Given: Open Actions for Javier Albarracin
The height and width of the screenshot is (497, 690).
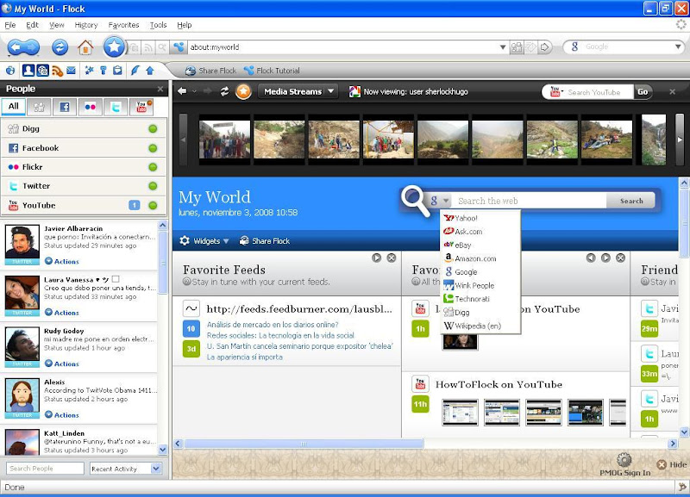Looking at the screenshot, I should coord(62,261).
